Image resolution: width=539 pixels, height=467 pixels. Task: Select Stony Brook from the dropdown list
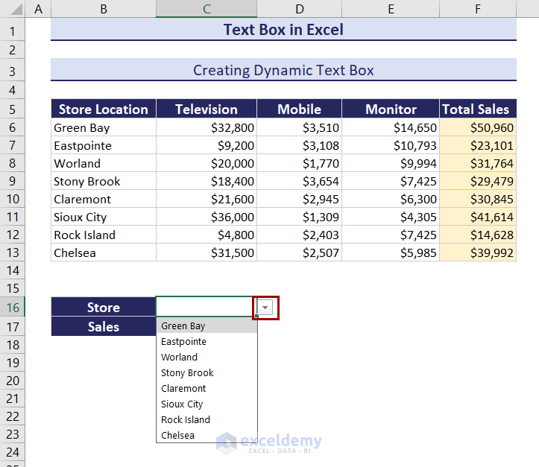pos(187,372)
